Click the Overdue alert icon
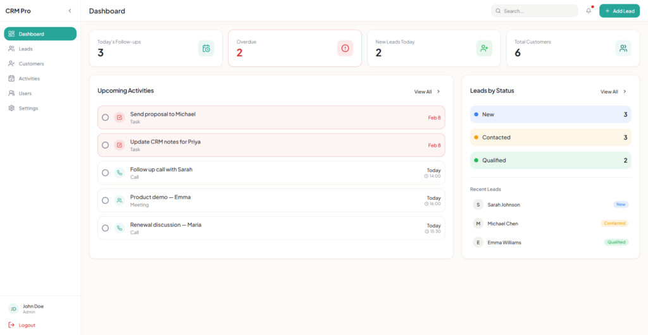Image resolution: width=648 pixels, height=335 pixels. pos(345,48)
